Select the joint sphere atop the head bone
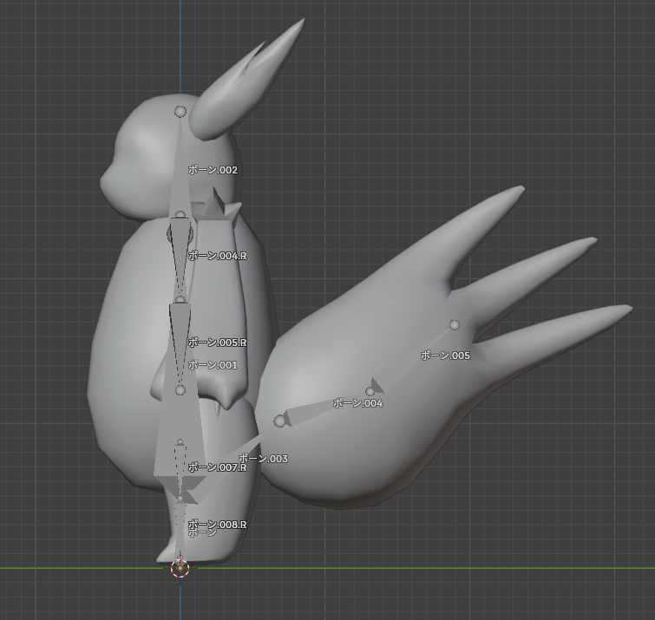Image resolution: width=655 pixels, height=620 pixels. [180, 112]
